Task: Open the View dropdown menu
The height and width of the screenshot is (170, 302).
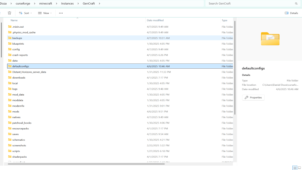Action: point(45,13)
